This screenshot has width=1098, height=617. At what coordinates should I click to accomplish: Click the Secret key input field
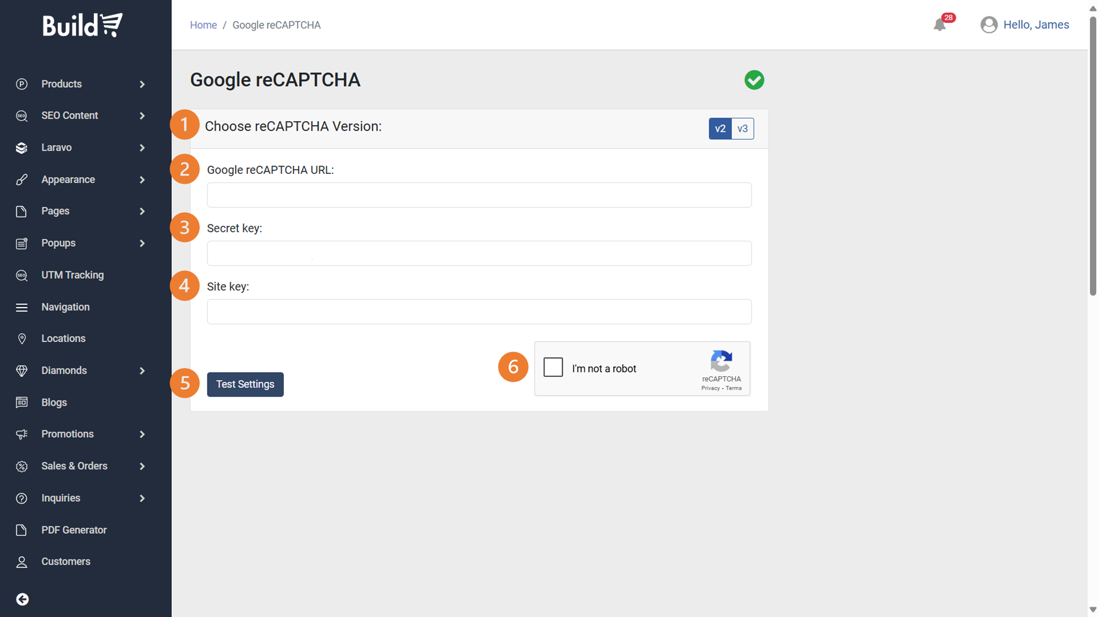point(479,253)
